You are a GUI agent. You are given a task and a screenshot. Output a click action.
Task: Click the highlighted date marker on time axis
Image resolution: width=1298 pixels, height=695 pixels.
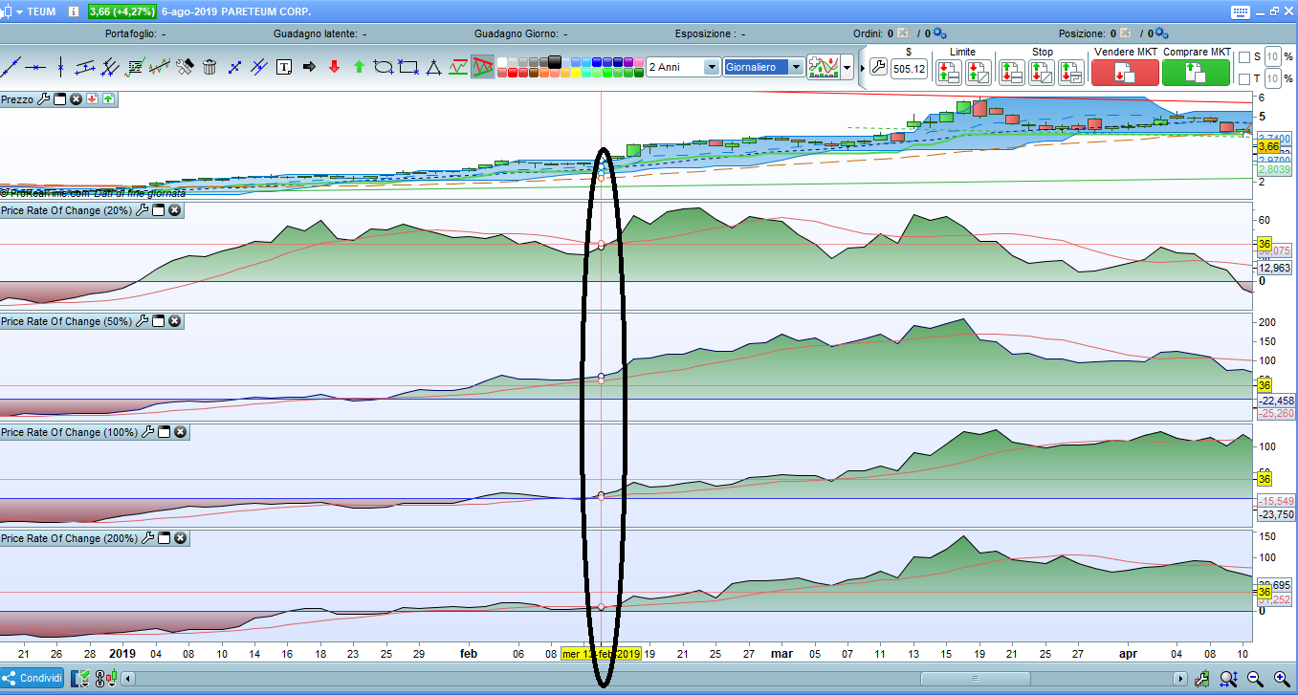pyautogui.click(x=601, y=654)
